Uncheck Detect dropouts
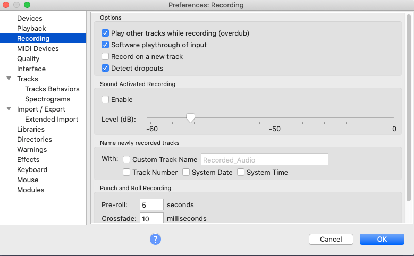The width and height of the screenshot is (414, 256). pyautogui.click(x=105, y=68)
